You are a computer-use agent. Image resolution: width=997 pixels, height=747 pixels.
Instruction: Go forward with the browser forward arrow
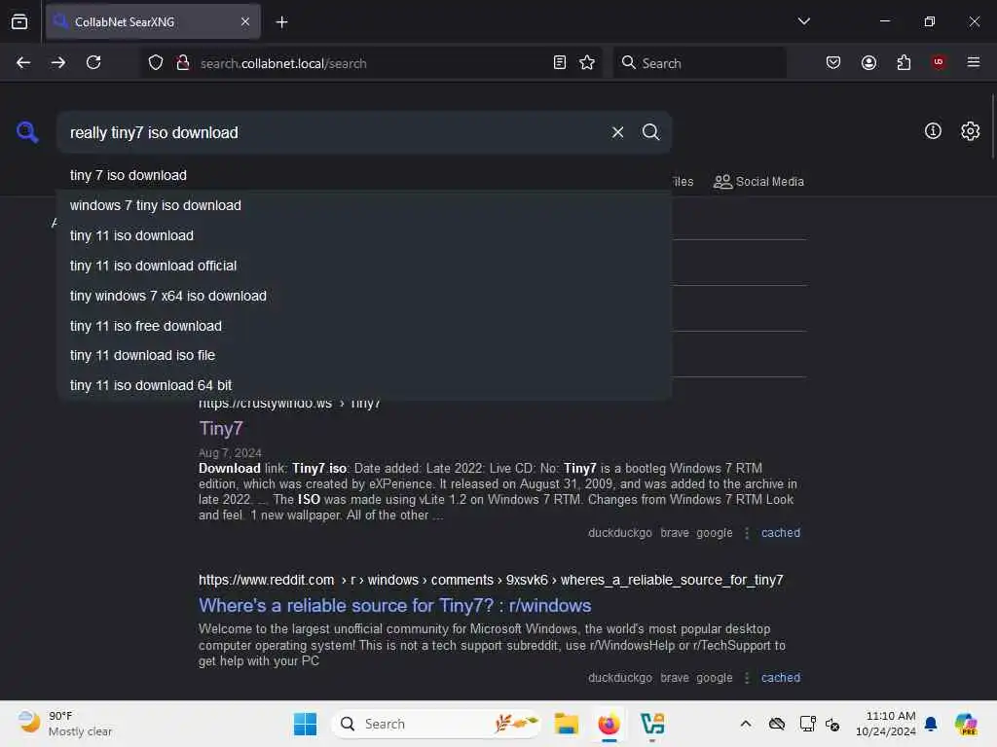[58, 62]
